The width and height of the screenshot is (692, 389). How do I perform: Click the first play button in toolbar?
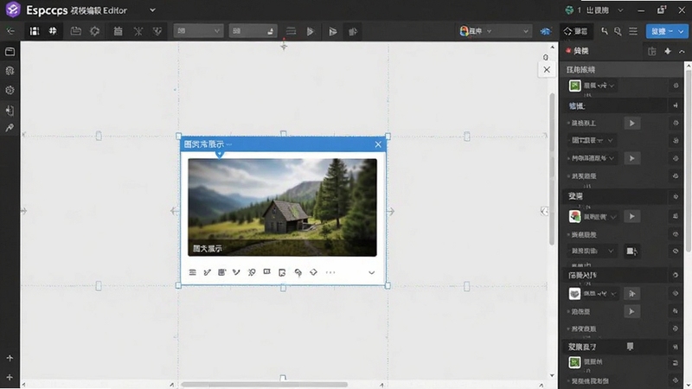(311, 31)
